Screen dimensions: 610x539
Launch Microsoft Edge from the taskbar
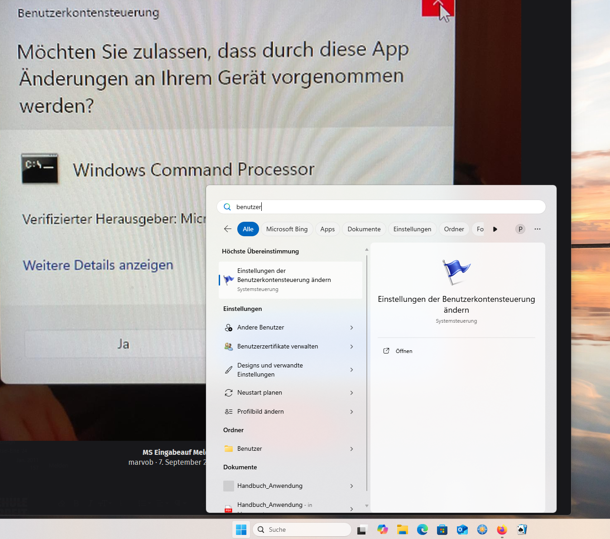pos(423,529)
